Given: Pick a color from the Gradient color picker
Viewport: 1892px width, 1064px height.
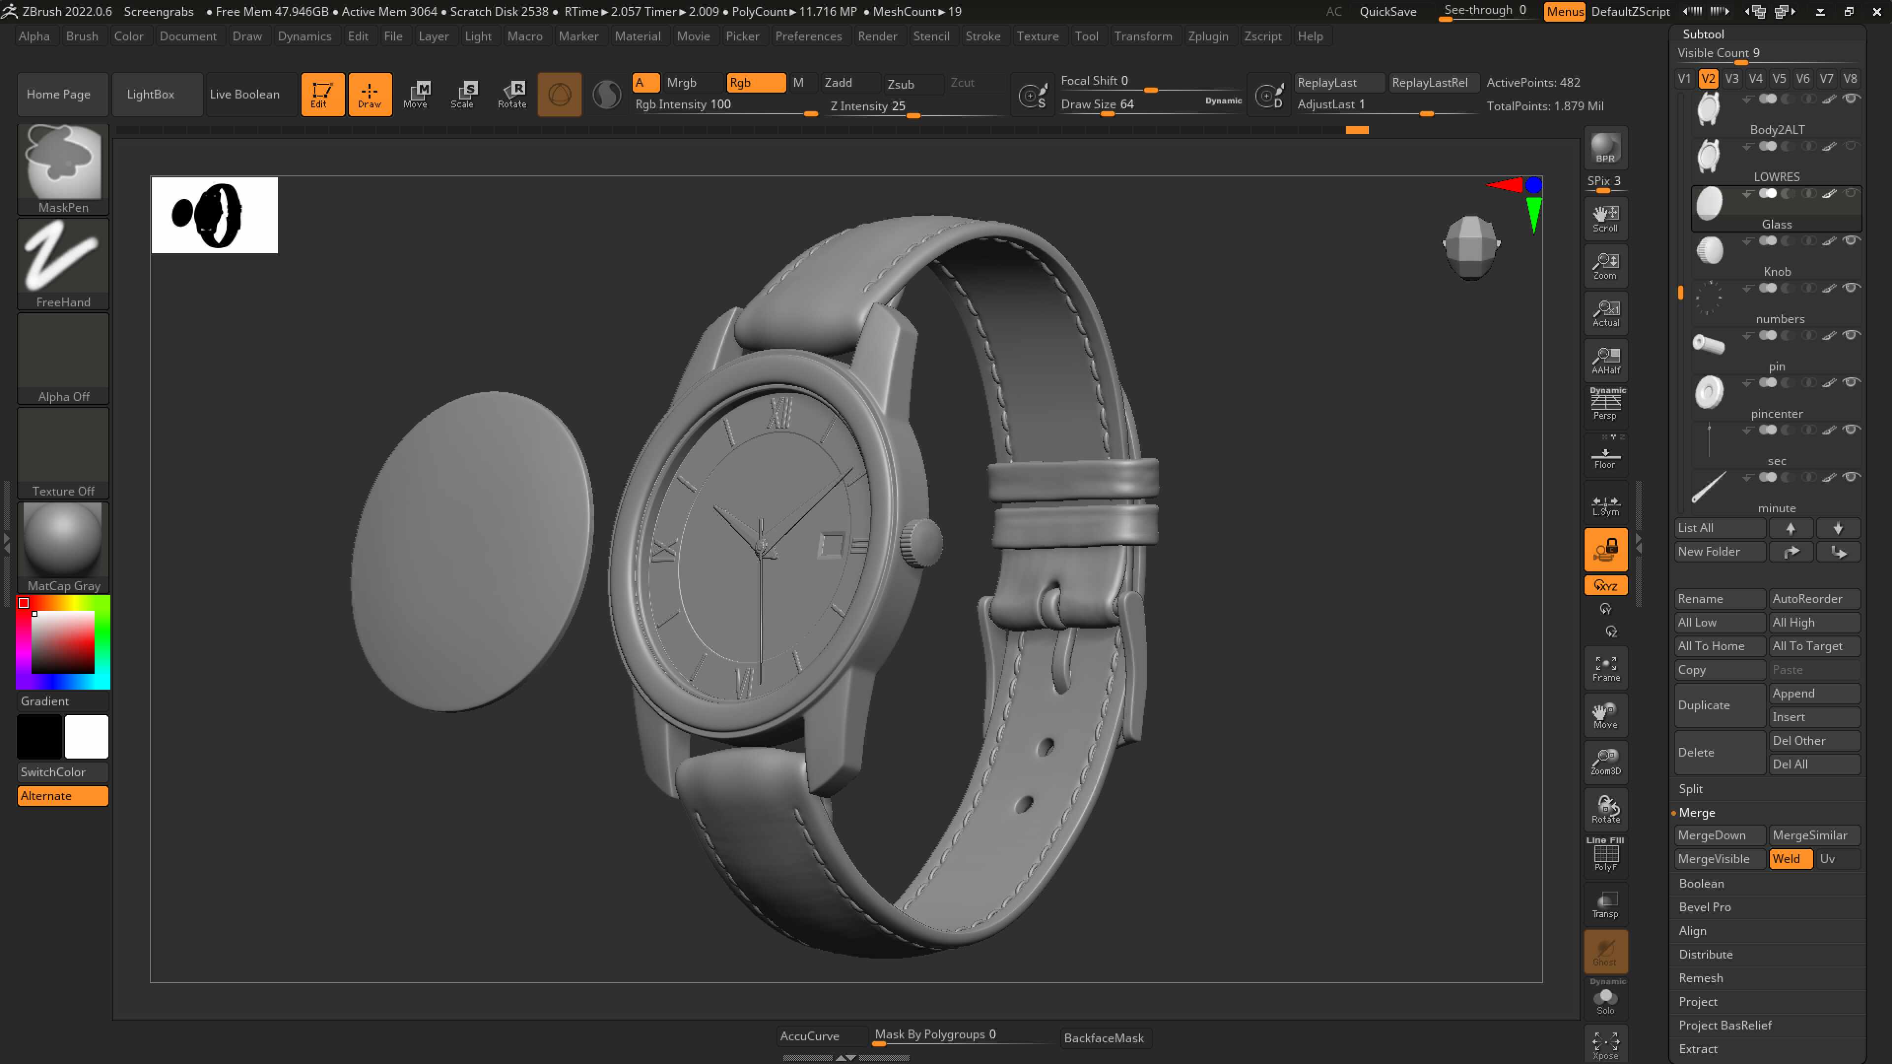Looking at the screenshot, I should [x=63, y=642].
